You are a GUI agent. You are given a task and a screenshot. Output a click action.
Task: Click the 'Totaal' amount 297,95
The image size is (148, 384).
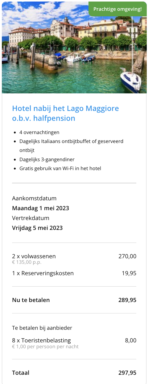127,373
